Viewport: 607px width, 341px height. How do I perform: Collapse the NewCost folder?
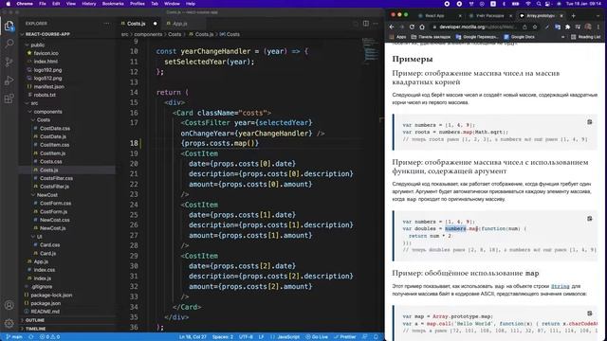[x=46, y=195]
